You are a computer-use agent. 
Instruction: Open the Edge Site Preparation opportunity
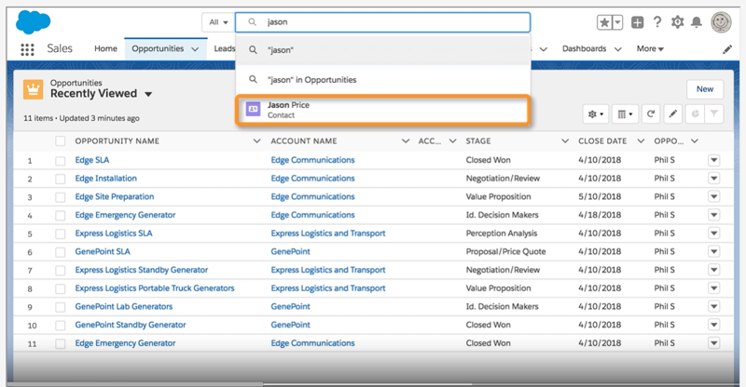click(x=114, y=196)
